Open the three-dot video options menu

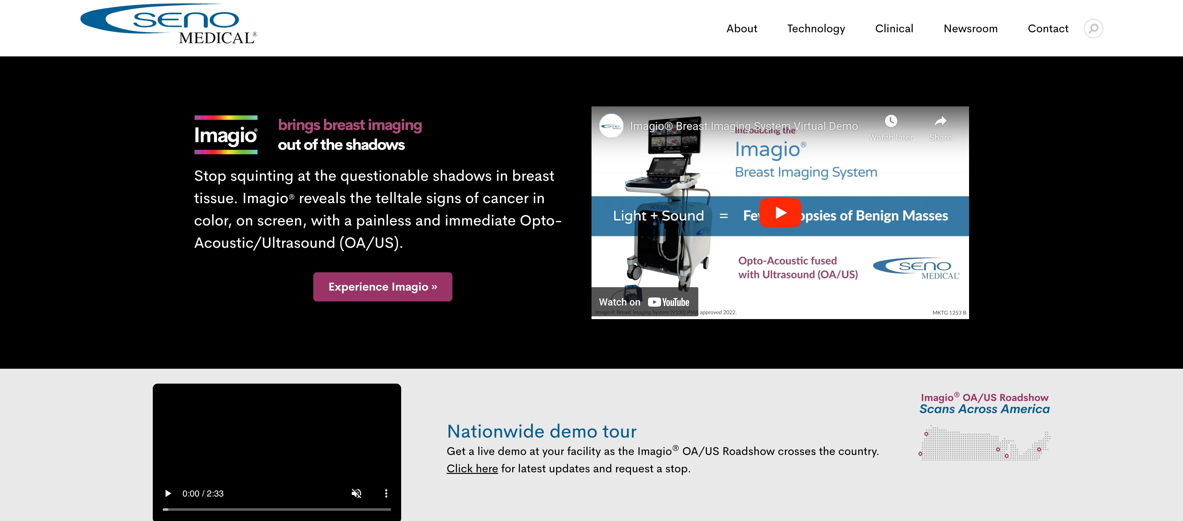386,493
